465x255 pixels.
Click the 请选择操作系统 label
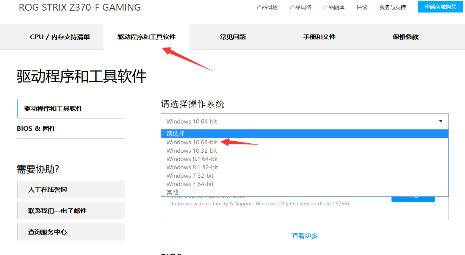pos(193,104)
